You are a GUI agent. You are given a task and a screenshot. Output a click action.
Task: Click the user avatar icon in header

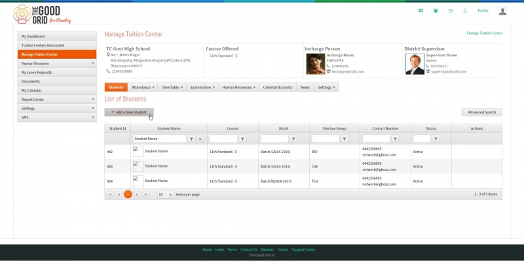[502, 11]
